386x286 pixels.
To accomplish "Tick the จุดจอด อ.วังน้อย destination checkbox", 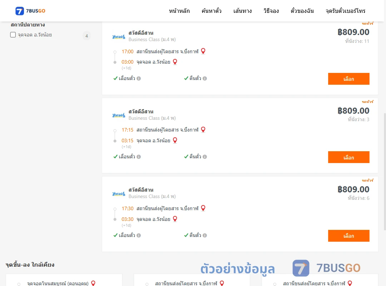I will (x=13, y=35).
